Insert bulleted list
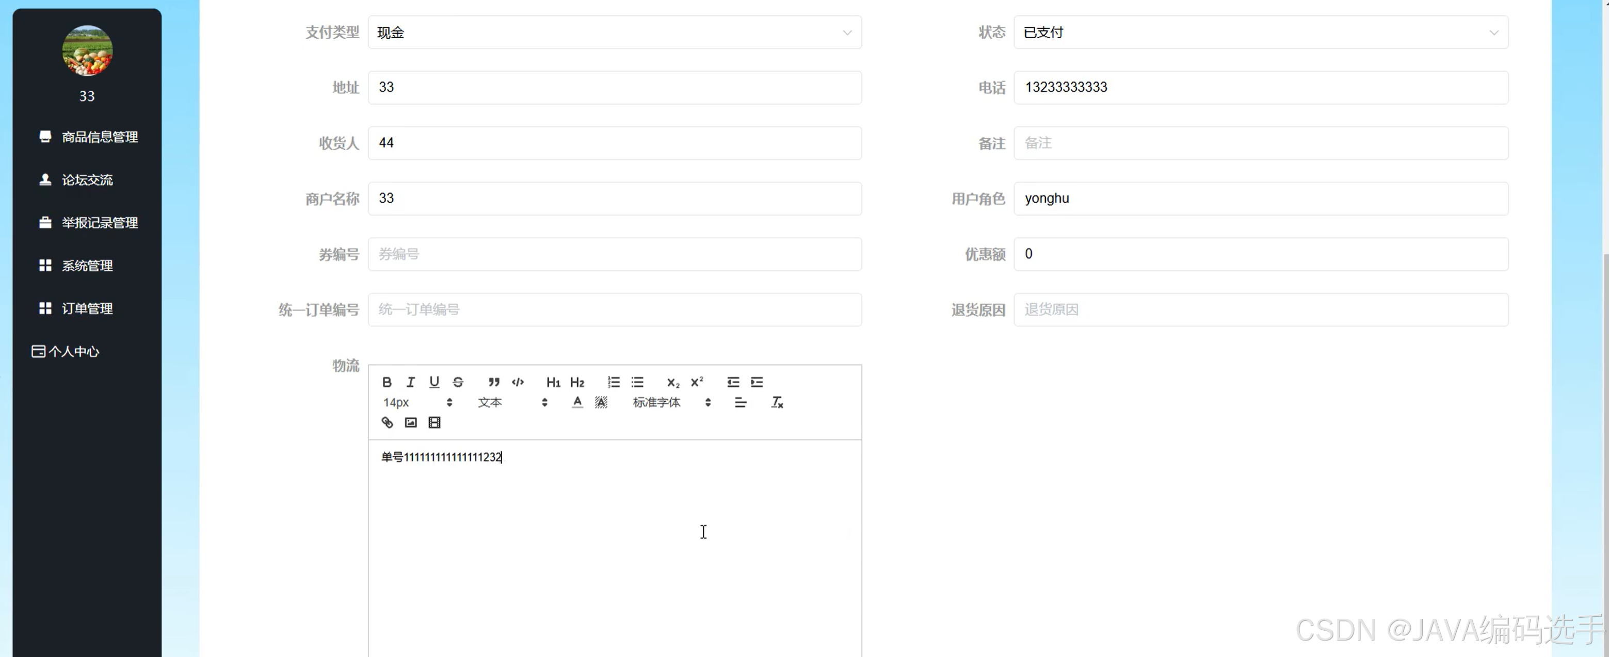 637,382
